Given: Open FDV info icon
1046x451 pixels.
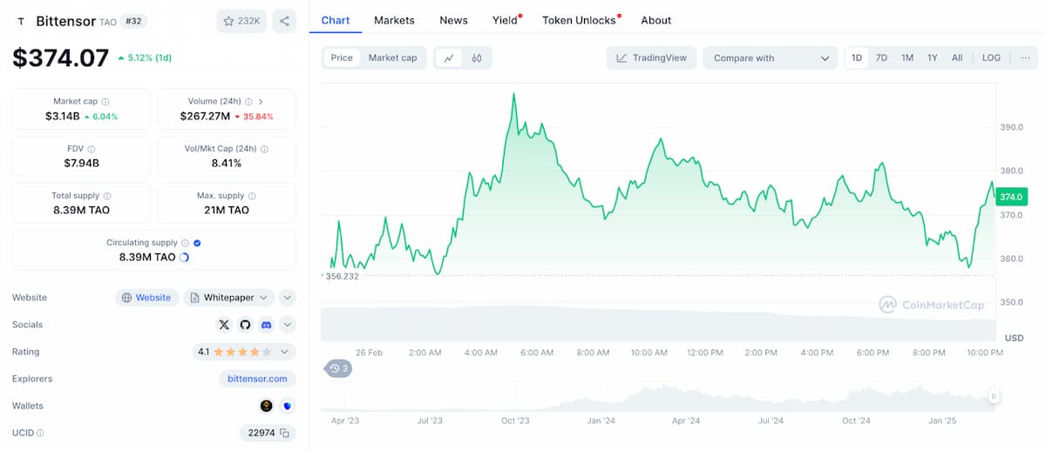Looking at the screenshot, I should (x=92, y=149).
